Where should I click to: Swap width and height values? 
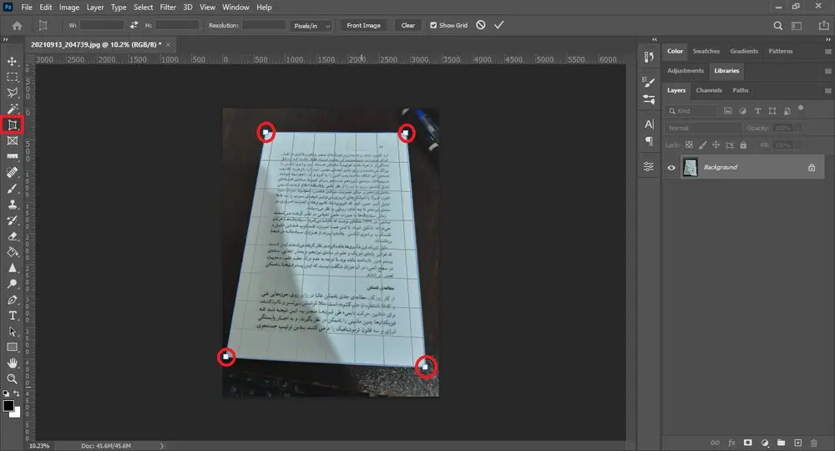click(134, 25)
